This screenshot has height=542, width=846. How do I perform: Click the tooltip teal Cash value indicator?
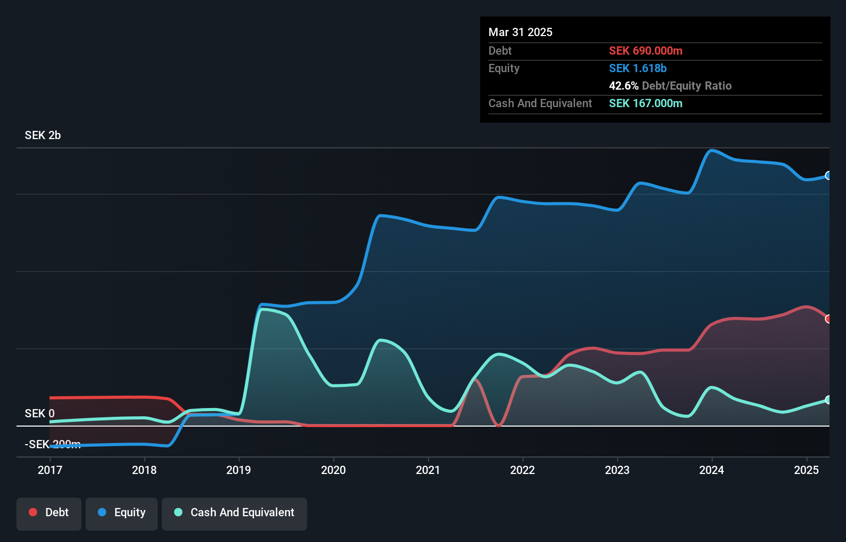coord(646,104)
